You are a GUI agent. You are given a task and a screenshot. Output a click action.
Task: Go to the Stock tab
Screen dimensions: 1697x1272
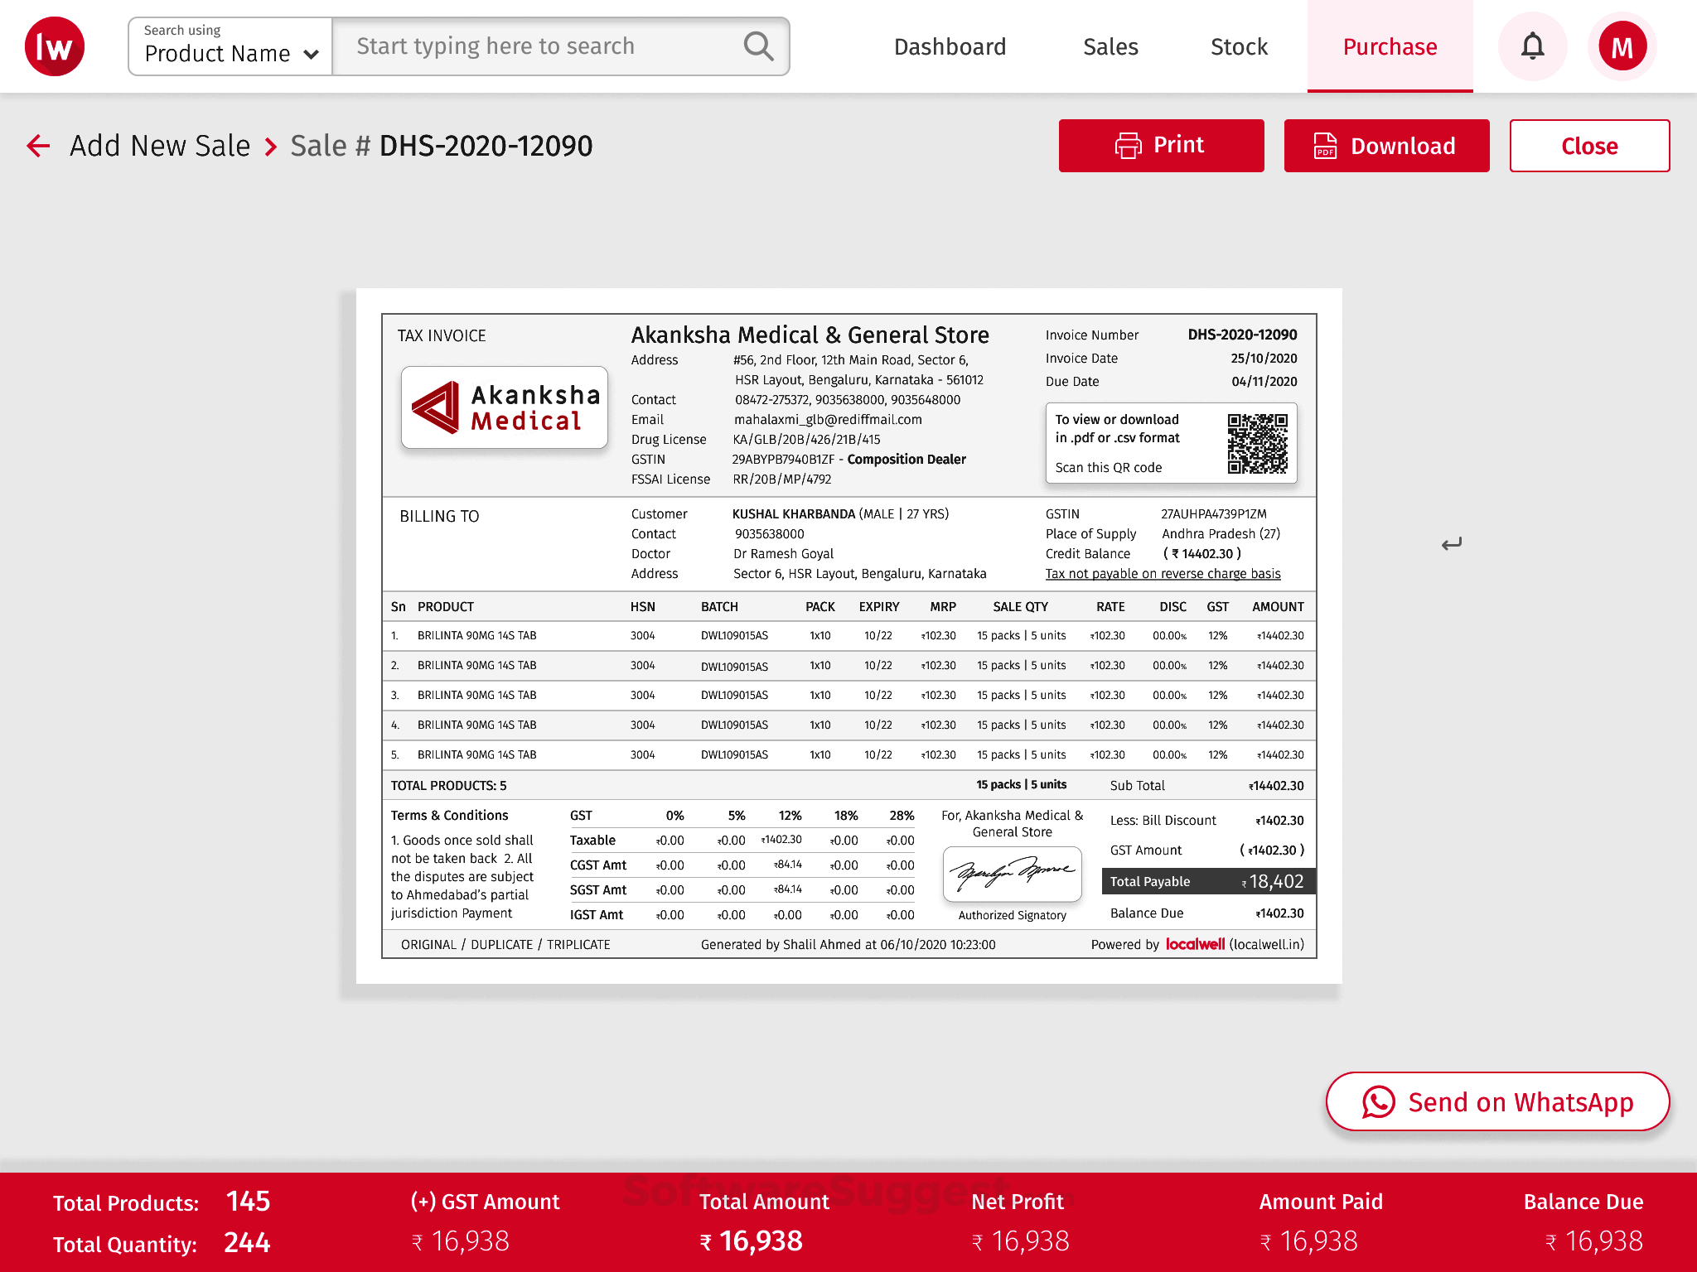pos(1238,46)
